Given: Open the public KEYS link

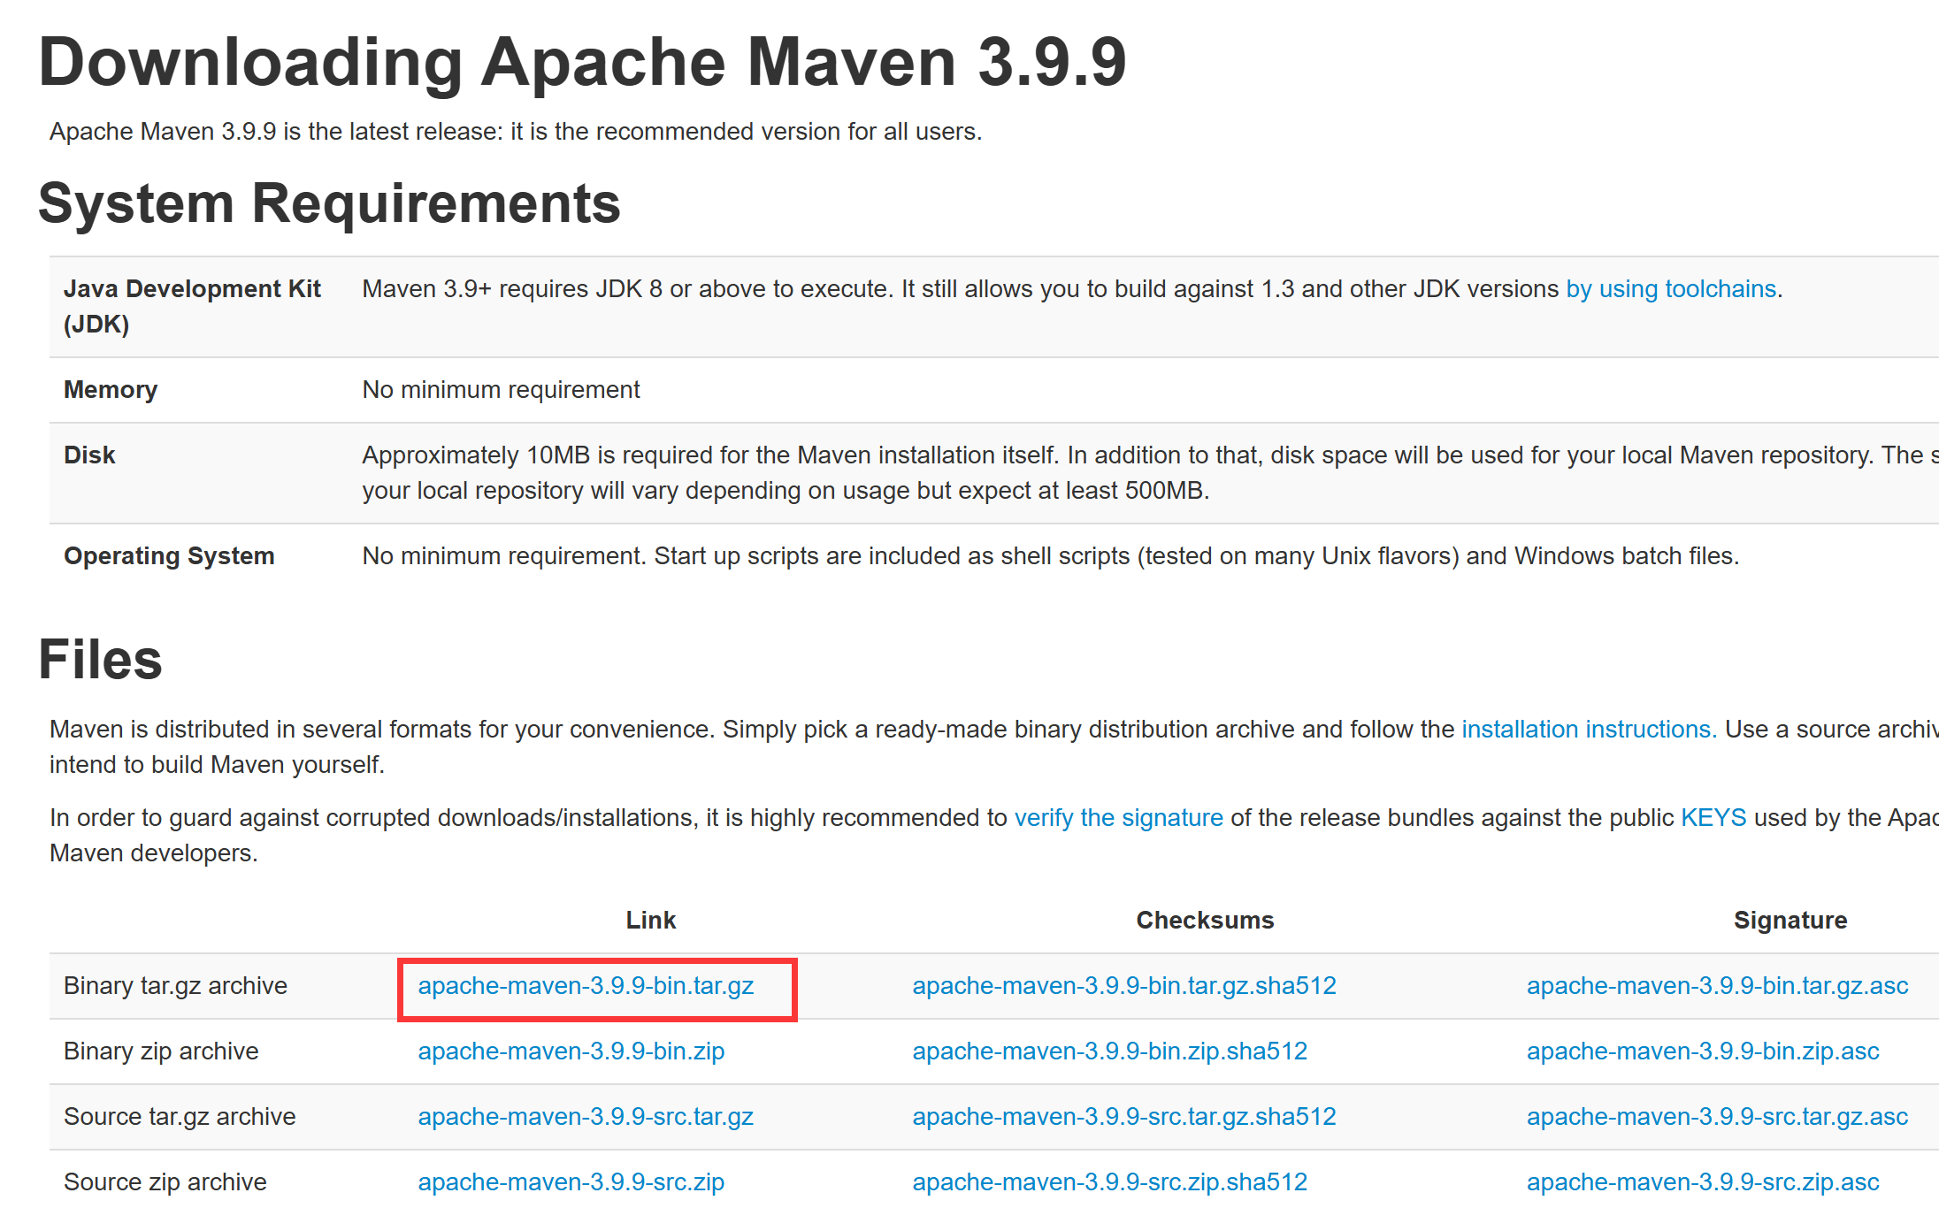Looking at the screenshot, I should 1713,818.
